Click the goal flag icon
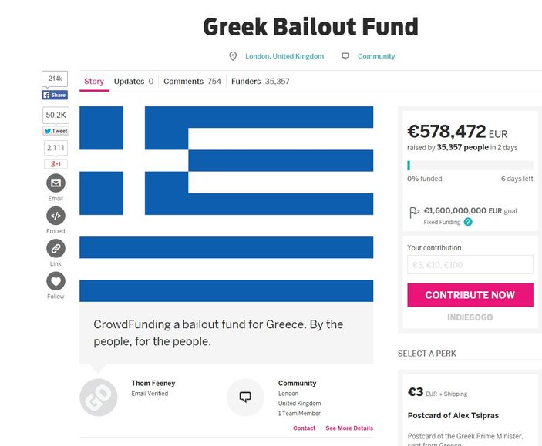 coord(414,211)
